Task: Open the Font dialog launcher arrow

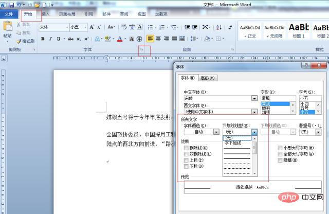Action: coord(141,50)
